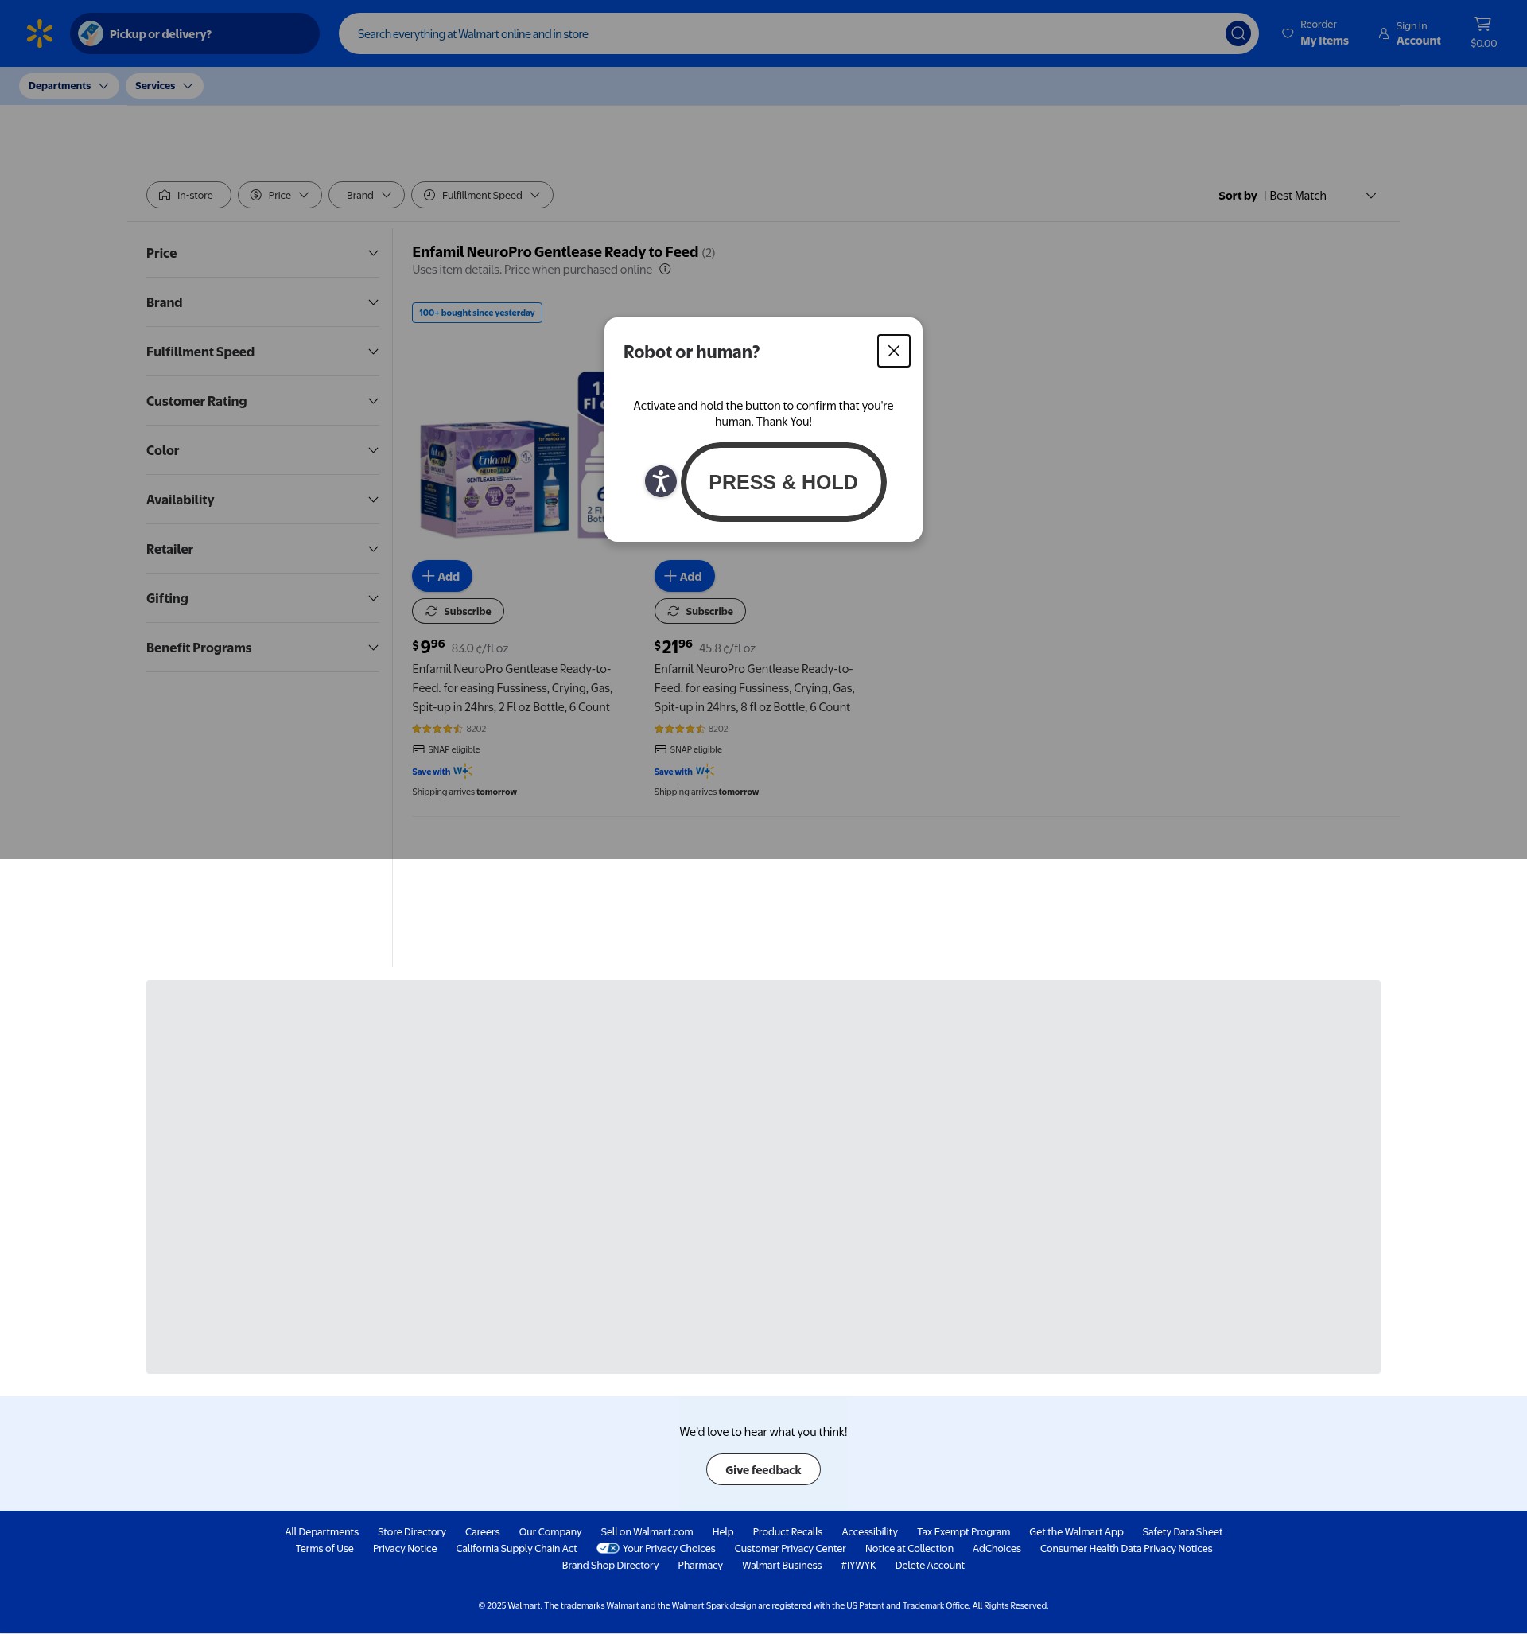Viewport: 1527px width, 1634px height.
Task: Click the accessibility figure icon in dialog
Action: point(660,481)
